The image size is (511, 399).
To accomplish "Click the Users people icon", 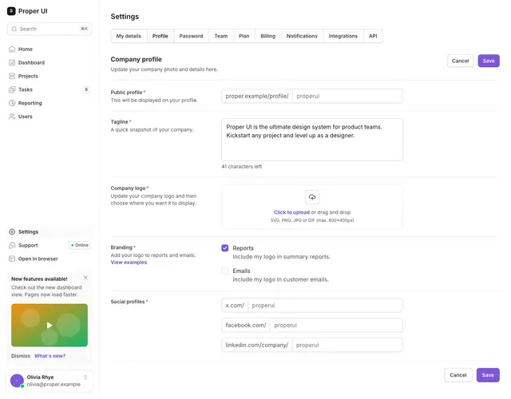I will pos(12,117).
